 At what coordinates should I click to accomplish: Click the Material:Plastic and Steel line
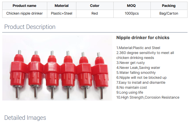click(x=138, y=48)
